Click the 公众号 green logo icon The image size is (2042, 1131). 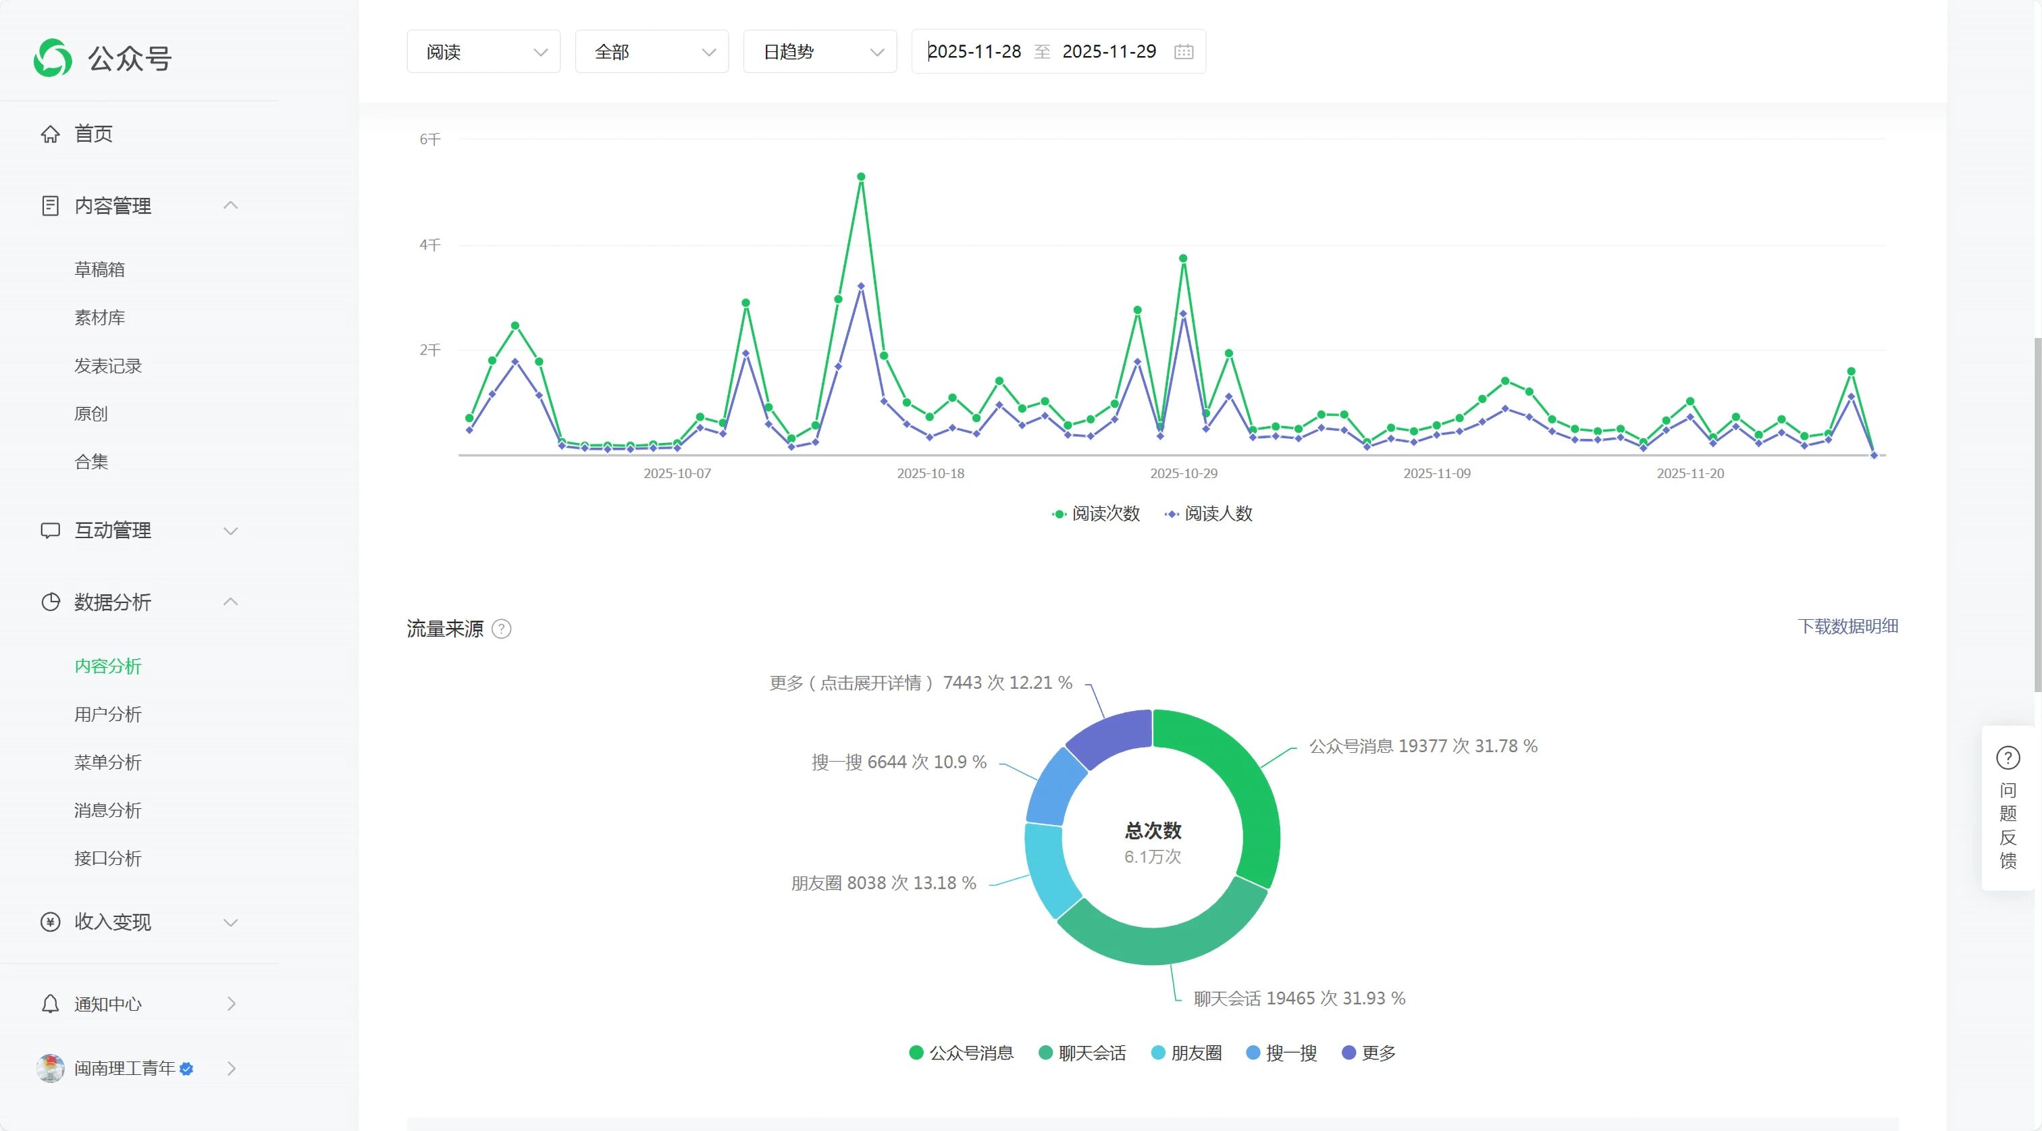point(52,58)
